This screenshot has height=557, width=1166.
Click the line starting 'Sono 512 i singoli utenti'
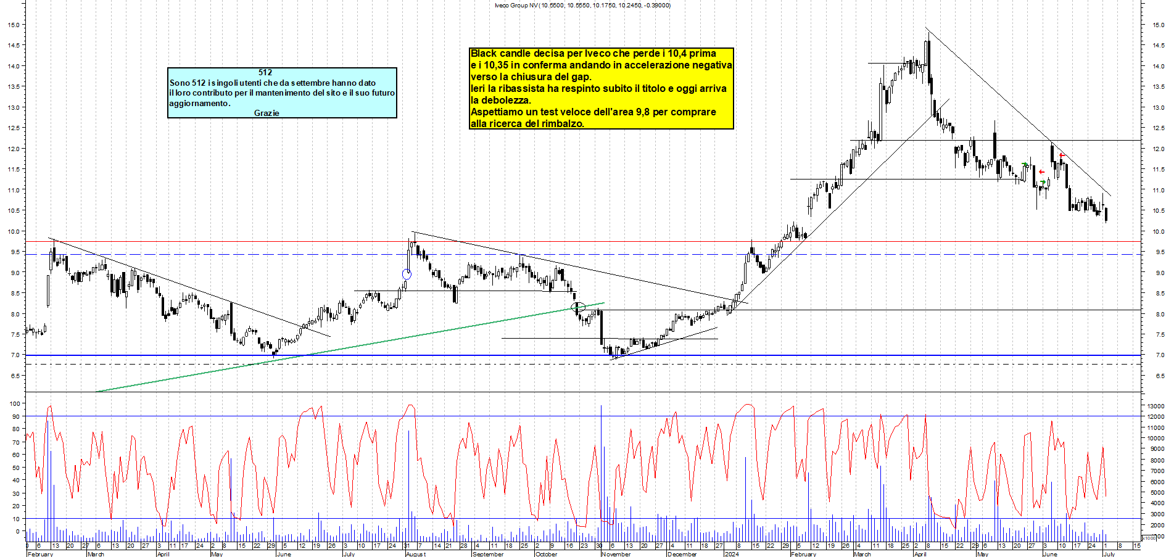(273, 83)
